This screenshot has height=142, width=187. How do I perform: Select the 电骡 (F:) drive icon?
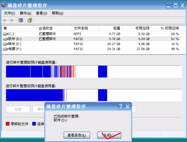(5, 49)
